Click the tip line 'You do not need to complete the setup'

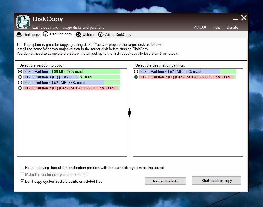(x=97, y=54)
